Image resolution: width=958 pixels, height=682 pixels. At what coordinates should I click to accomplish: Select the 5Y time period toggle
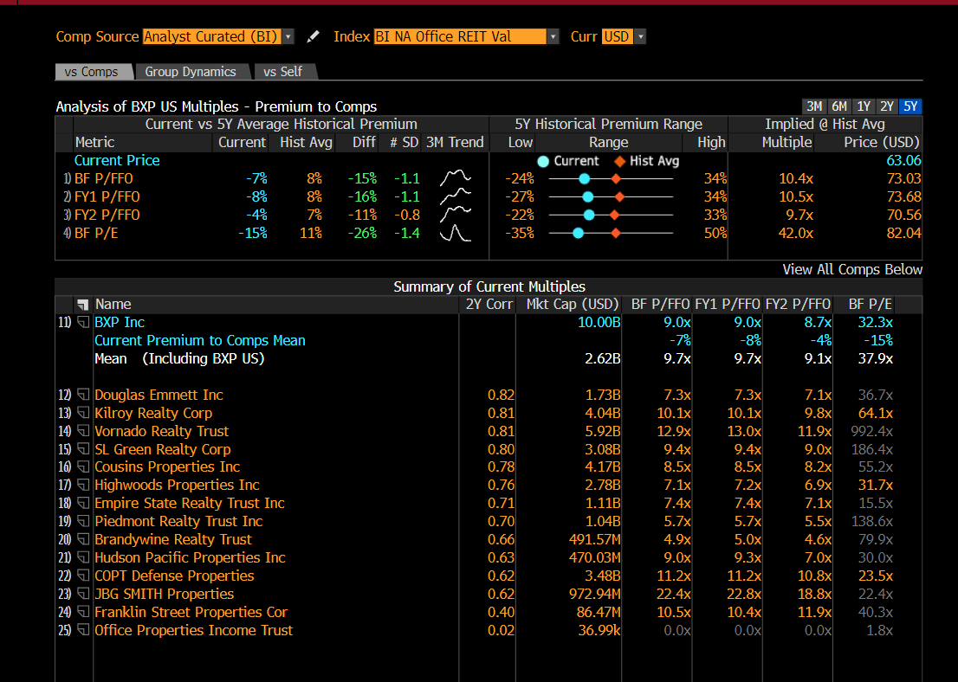[x=910, y=106]
